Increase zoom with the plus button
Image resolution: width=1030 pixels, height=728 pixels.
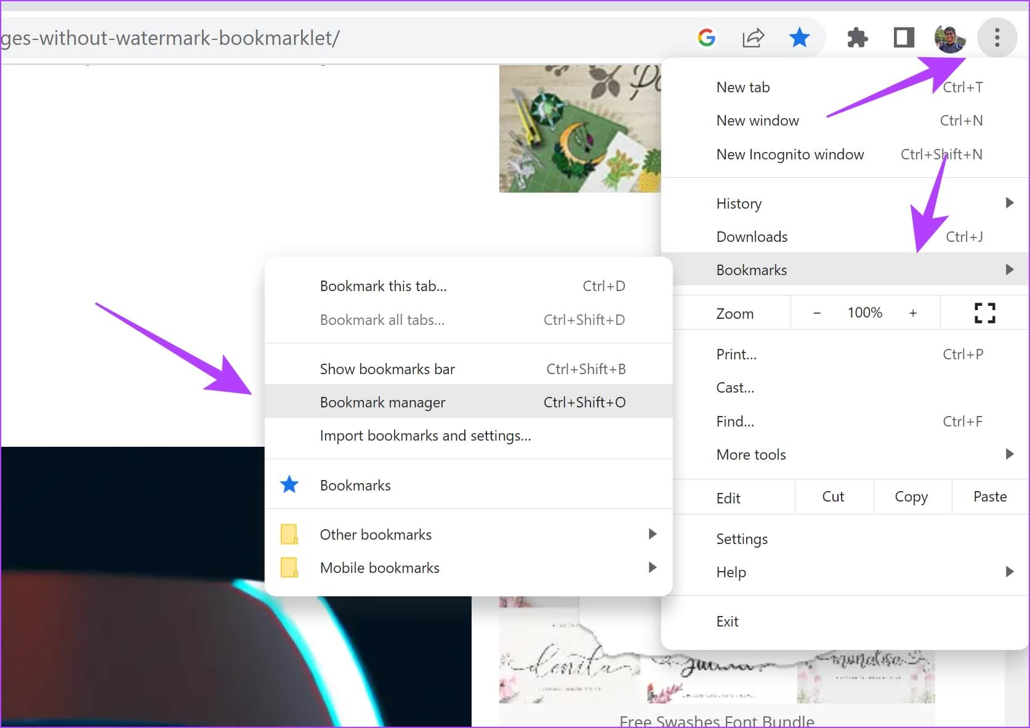coord(913,313)
